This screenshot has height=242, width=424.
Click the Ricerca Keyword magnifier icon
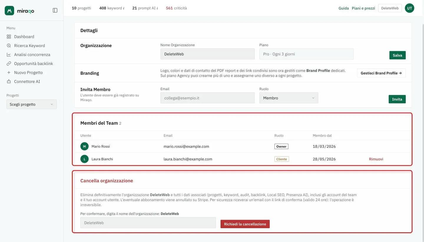coord(9,46)
